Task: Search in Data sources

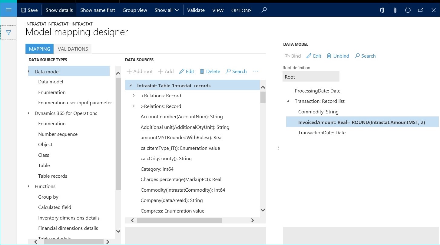Action: pos(236,71)
